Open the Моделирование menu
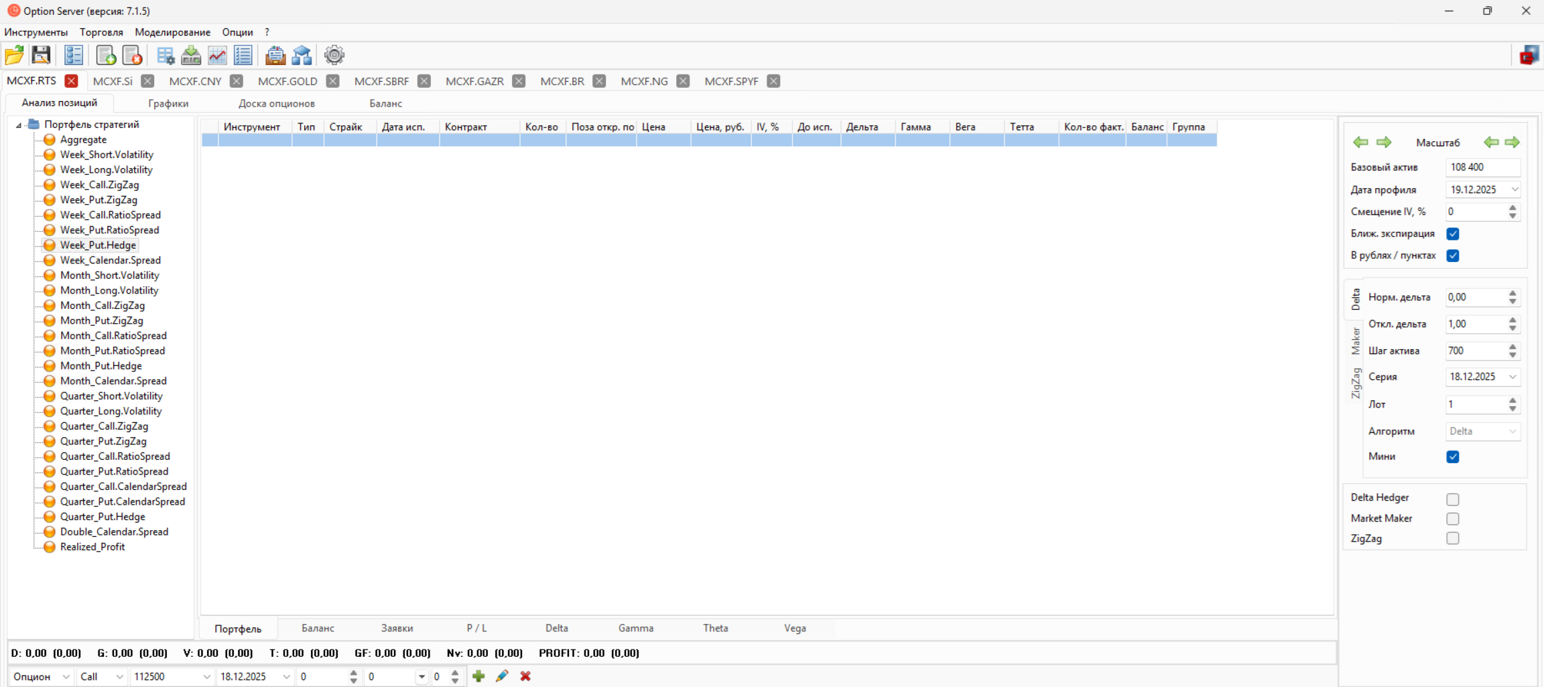The image size is (1544, 687). [x=172, y=32]
